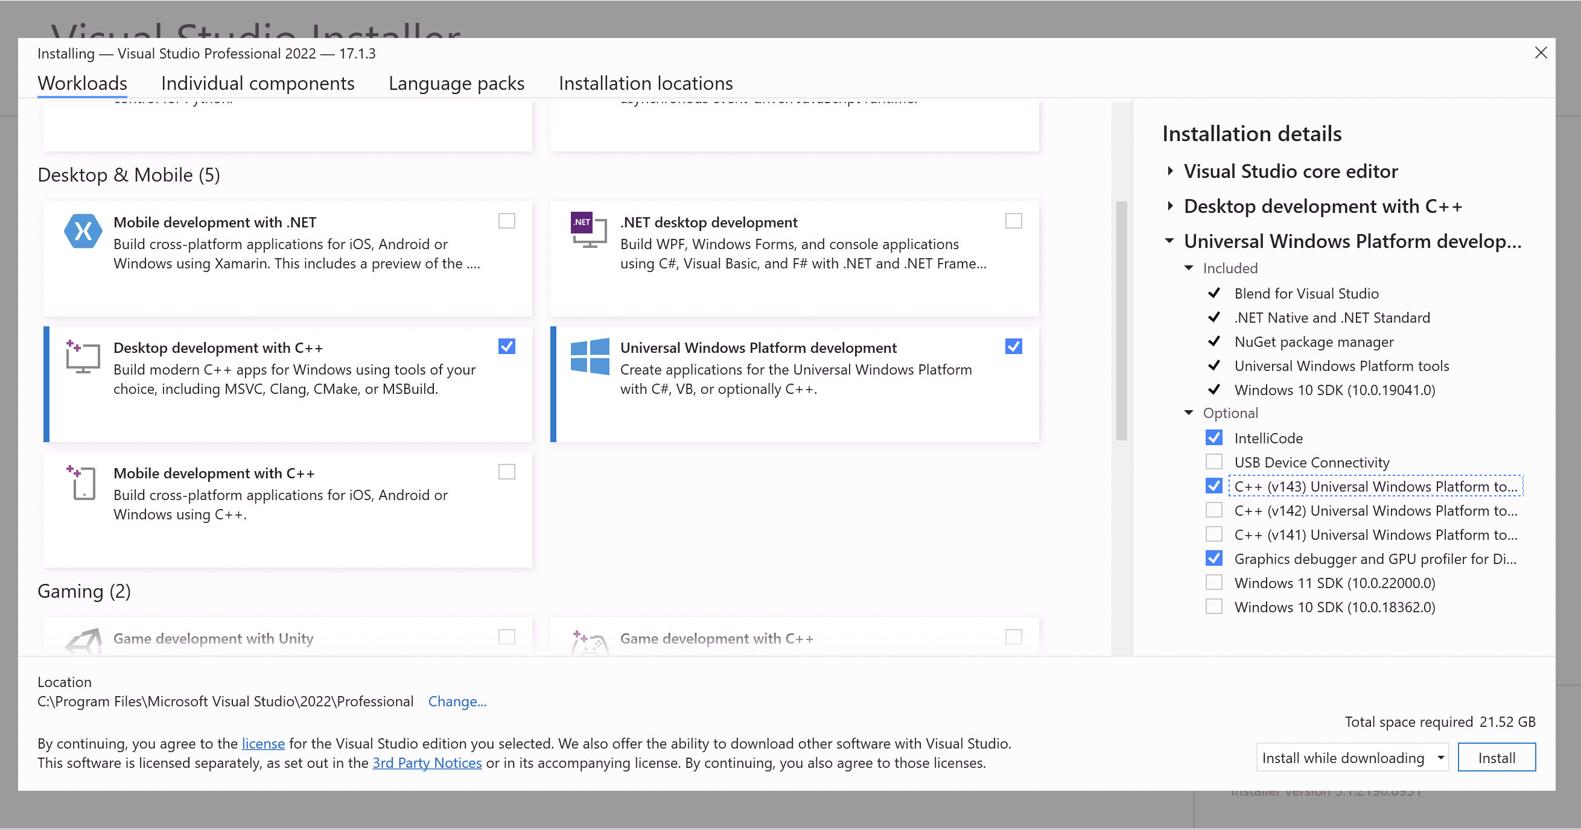Check Game development with C++ workload
Viewport: 1581px width, 830px height.
click(x=1013, y=637)
